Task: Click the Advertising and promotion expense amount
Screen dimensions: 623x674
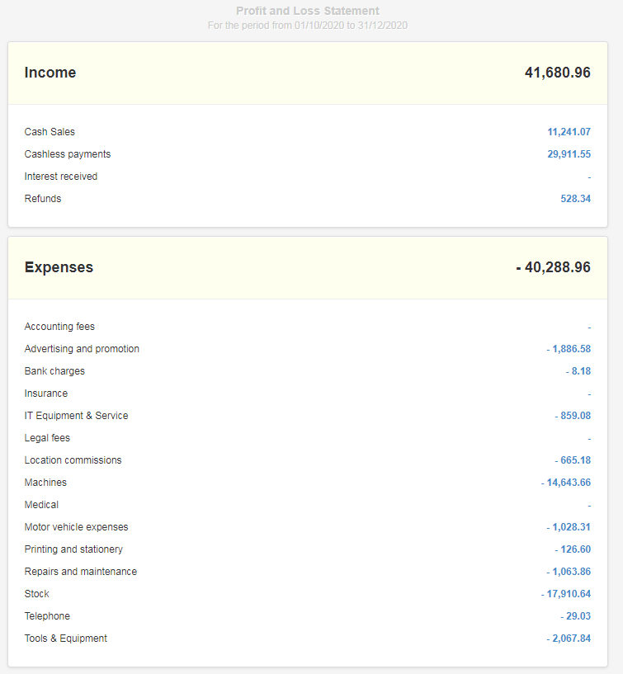Action: (x=569, y=349)
